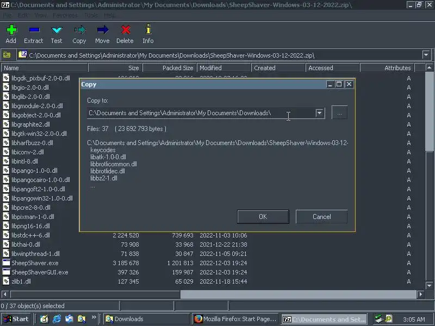Image resolution: width=435 pixels, height=326 pixels.
Task: Sort by the Accessed column header
Action: coord(333,67)
